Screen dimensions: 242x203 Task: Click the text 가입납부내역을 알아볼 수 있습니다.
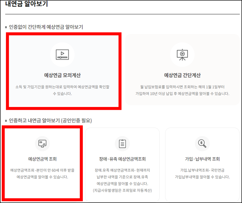pos(202,177)
